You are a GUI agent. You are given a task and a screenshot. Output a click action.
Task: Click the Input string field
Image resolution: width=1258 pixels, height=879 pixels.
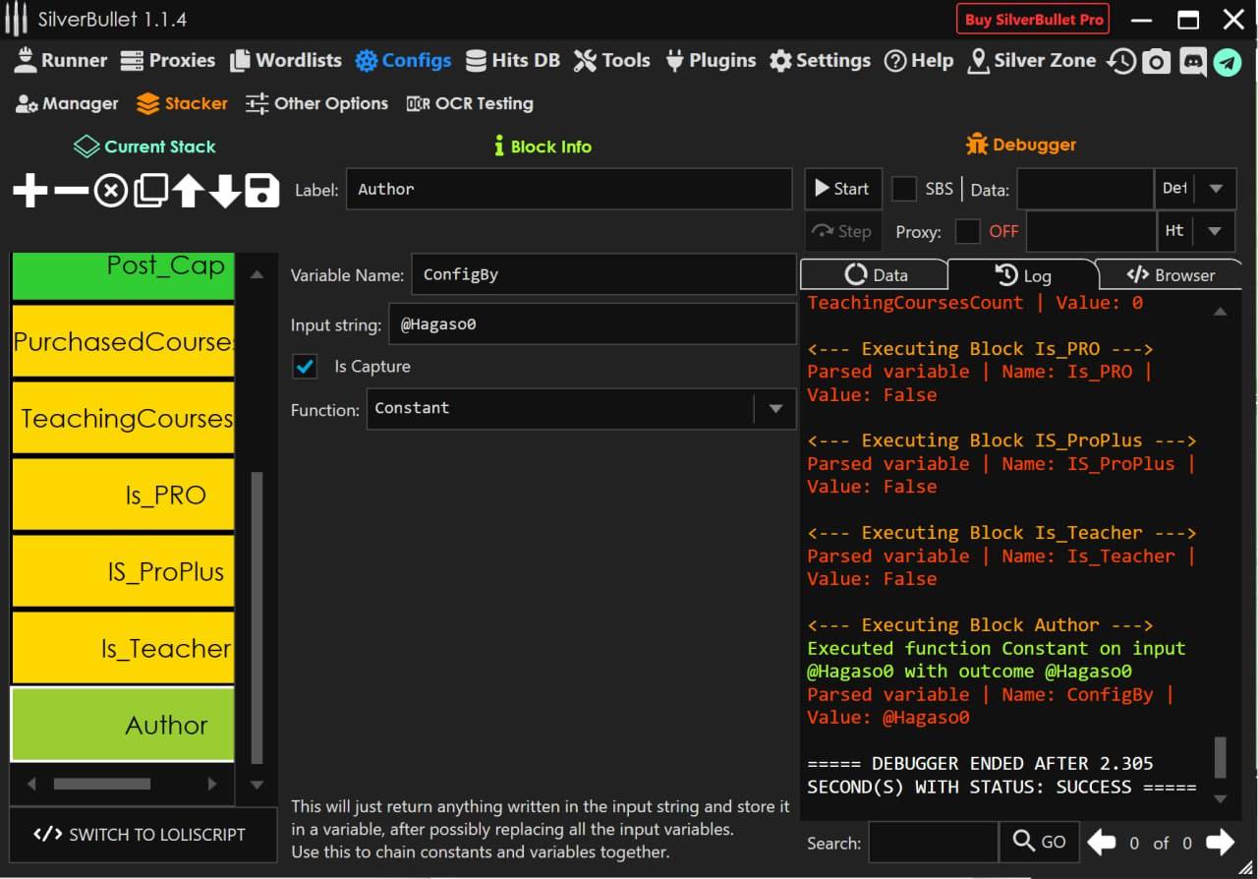click(x=593, y=324)
